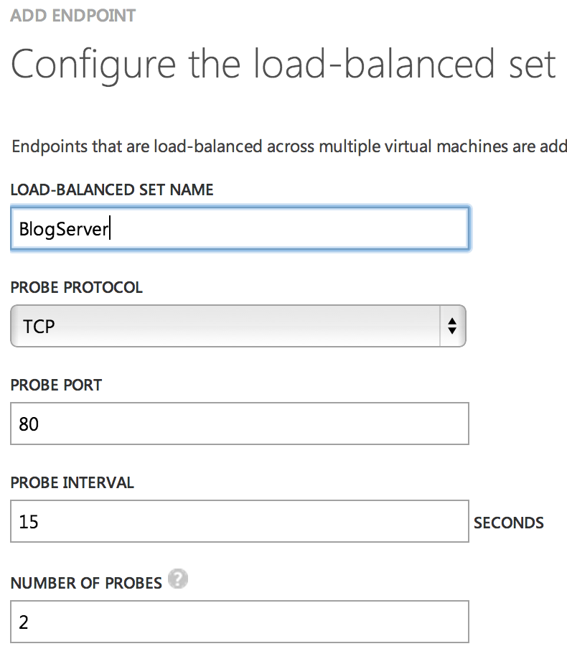Viewport: 567px width, 659px height.
Task: Click inside the Probe Port field
Action: coord(239,424)
